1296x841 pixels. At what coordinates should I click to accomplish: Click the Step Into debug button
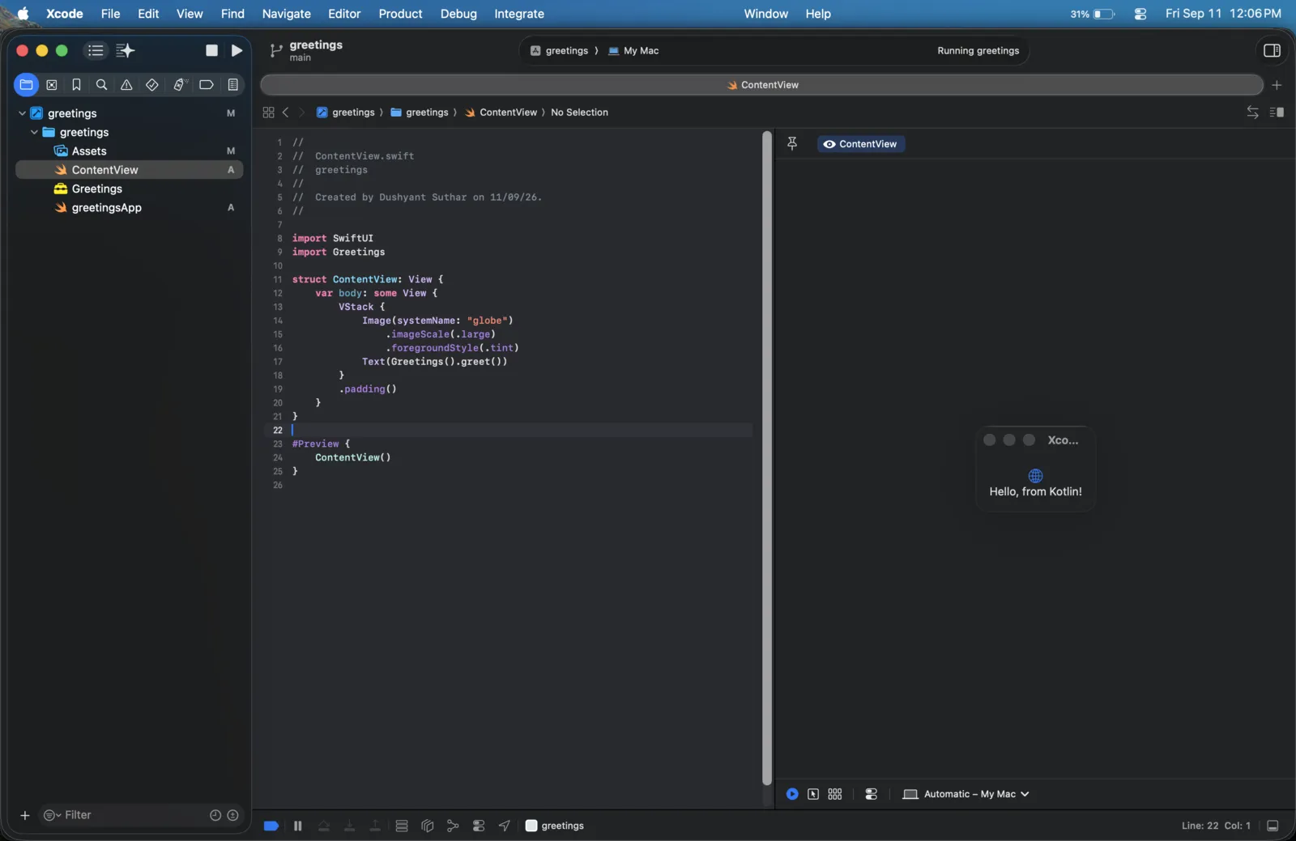point(350,826)
